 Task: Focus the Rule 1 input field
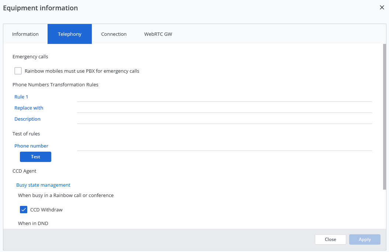tap(224, 97)
